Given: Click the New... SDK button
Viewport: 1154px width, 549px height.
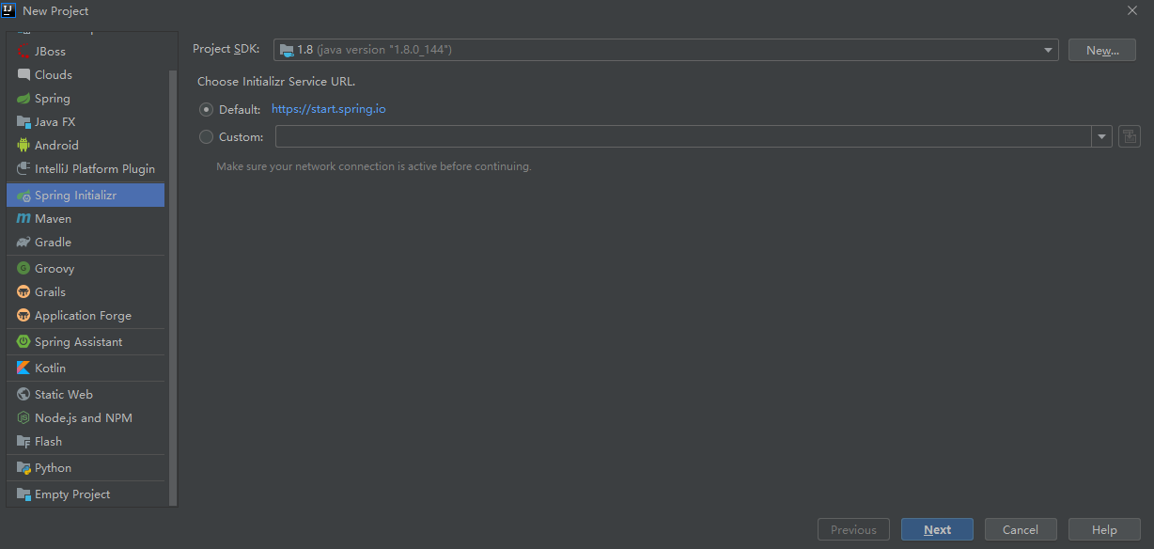Looking at the screenshot, I should 1102,50.
